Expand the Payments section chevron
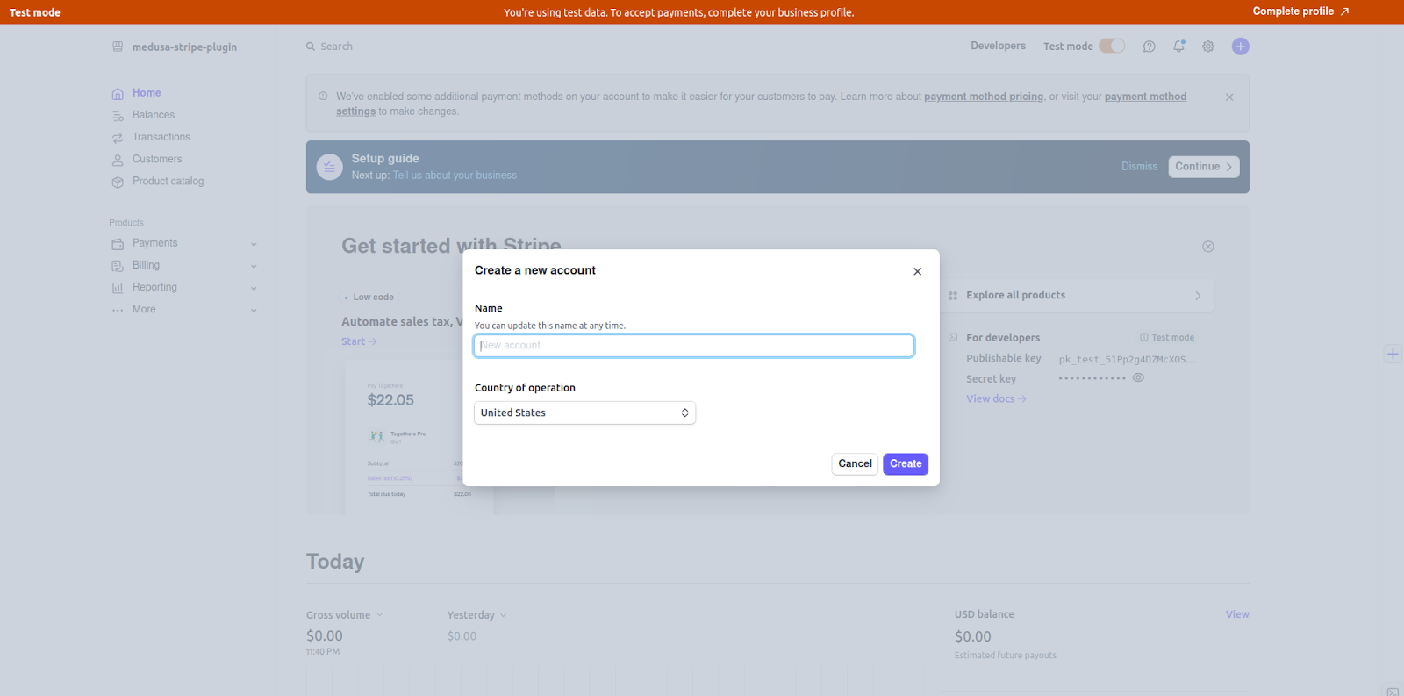Screen dimensions: 1404x696 (254, 244)
